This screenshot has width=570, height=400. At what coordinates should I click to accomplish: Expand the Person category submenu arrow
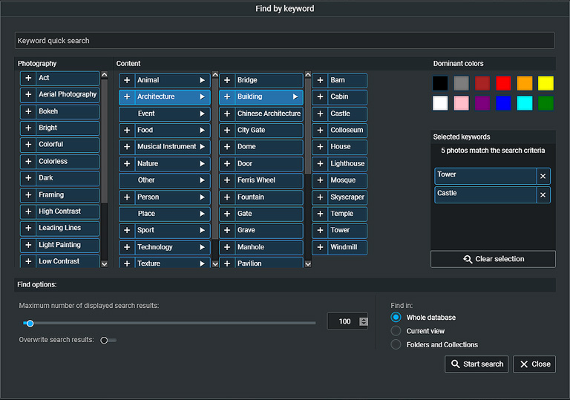201,197
